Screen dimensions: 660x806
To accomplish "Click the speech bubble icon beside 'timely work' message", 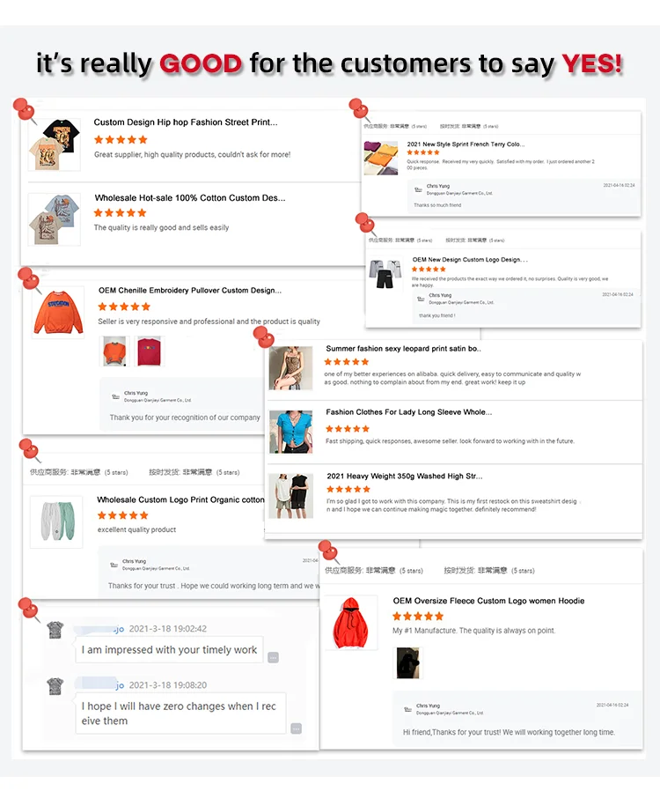I will tap(274, 657).
